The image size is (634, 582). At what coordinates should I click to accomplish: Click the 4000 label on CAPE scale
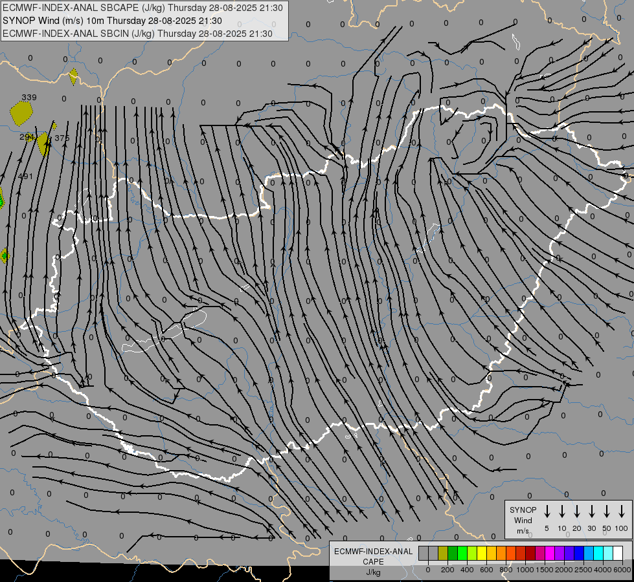[603, 570]
